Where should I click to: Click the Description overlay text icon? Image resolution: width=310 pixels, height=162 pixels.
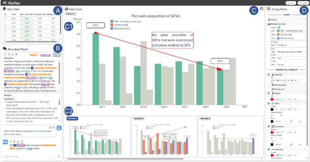(273, 126)
